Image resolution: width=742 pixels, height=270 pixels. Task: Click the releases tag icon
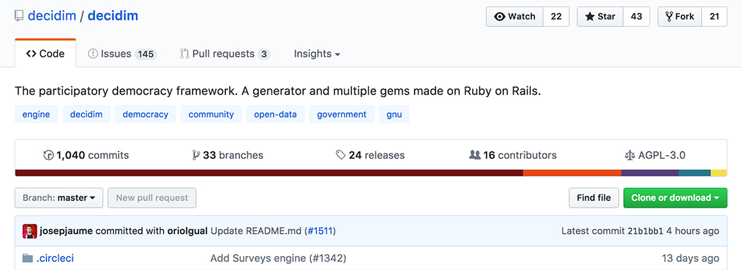[x=340, y=155]
